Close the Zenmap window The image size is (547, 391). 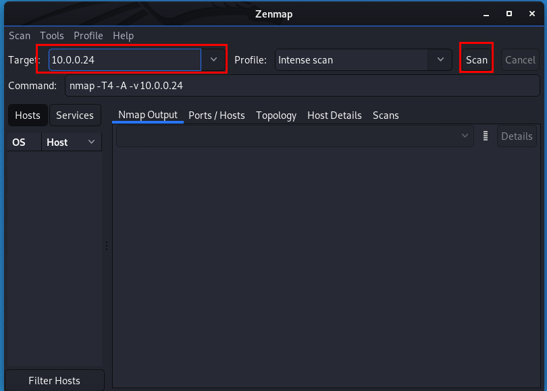pyautogui.click(x=532, y=14)
